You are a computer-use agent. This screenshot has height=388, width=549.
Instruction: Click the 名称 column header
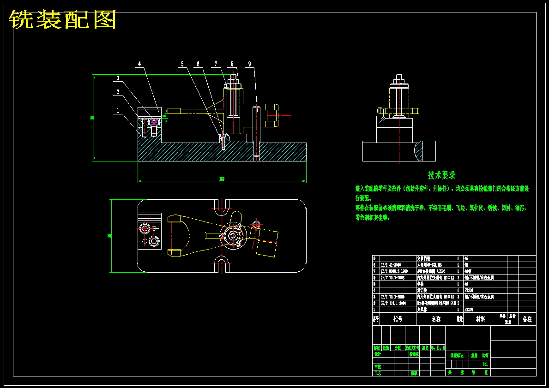436,319
